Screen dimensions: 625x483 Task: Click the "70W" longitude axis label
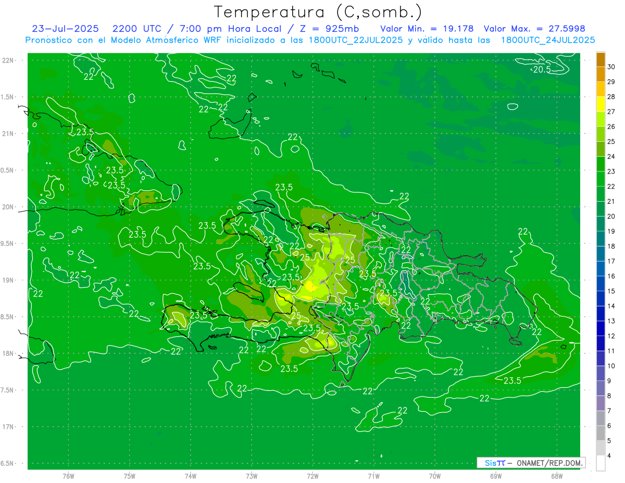(x=434, y=476)
